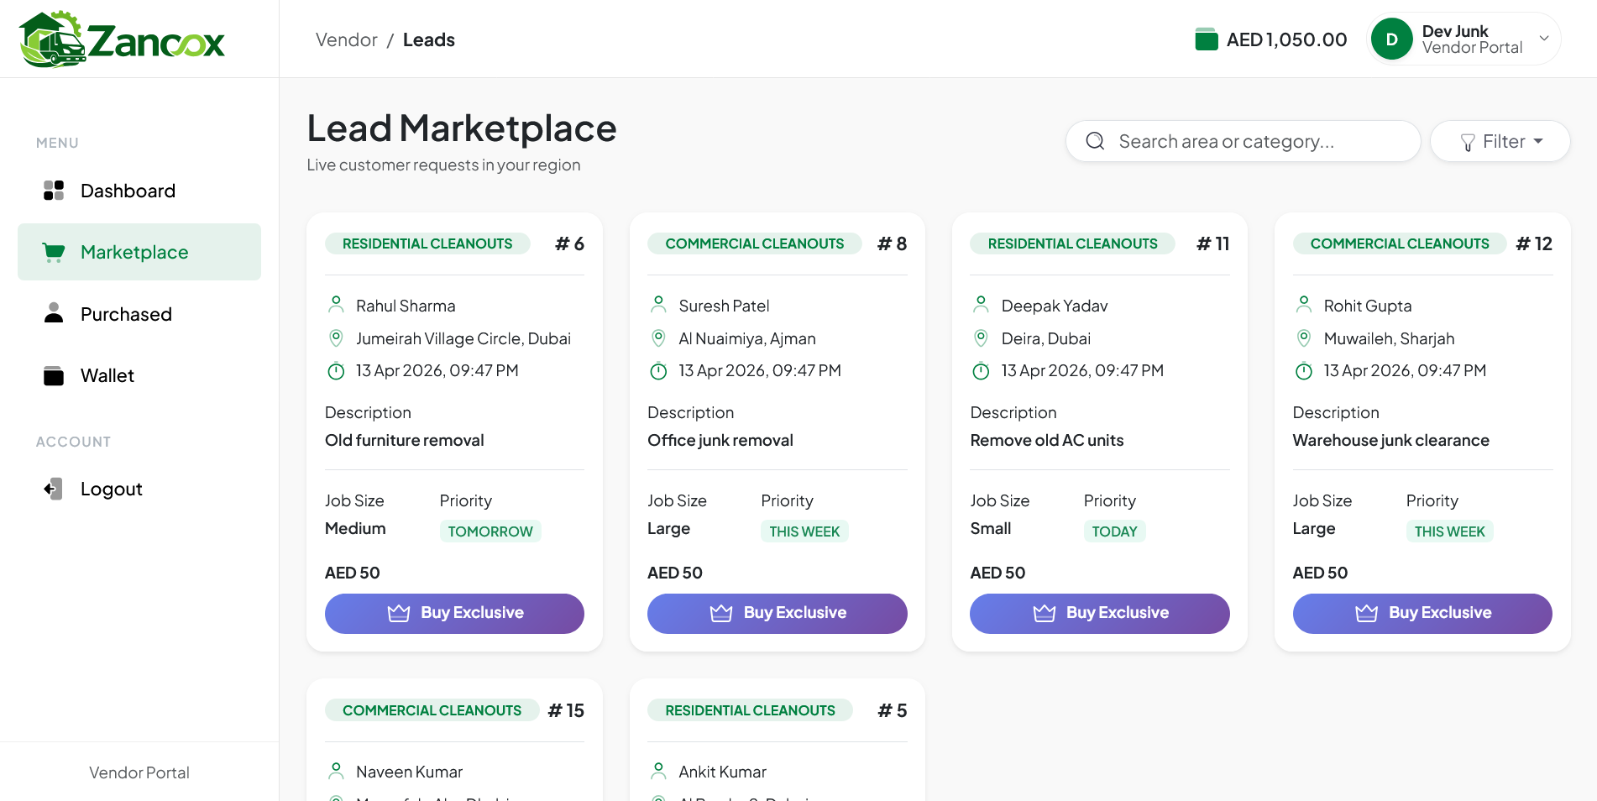Buy Exclusive lead for Deepak Yadav
The width and height of the screenshot is (1597, 801).
[1100, 614]
